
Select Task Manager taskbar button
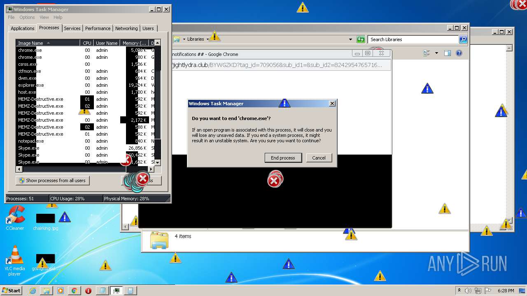click(117, 291)
